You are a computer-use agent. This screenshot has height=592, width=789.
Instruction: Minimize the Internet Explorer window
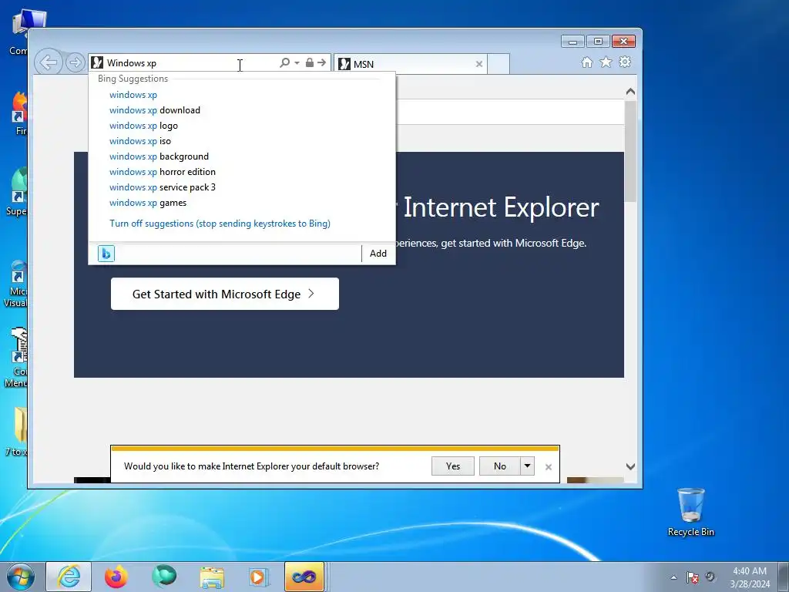572,42
